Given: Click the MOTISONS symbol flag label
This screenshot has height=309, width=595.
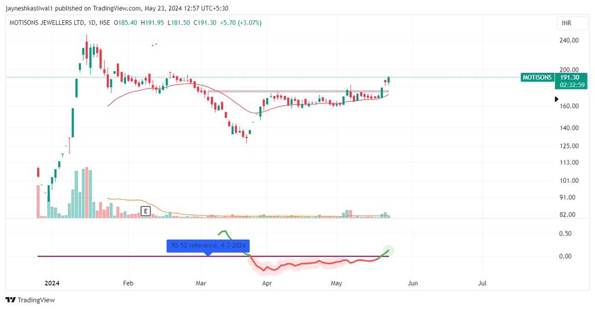Looking at the screenshot, I should (x=537, y=77).
